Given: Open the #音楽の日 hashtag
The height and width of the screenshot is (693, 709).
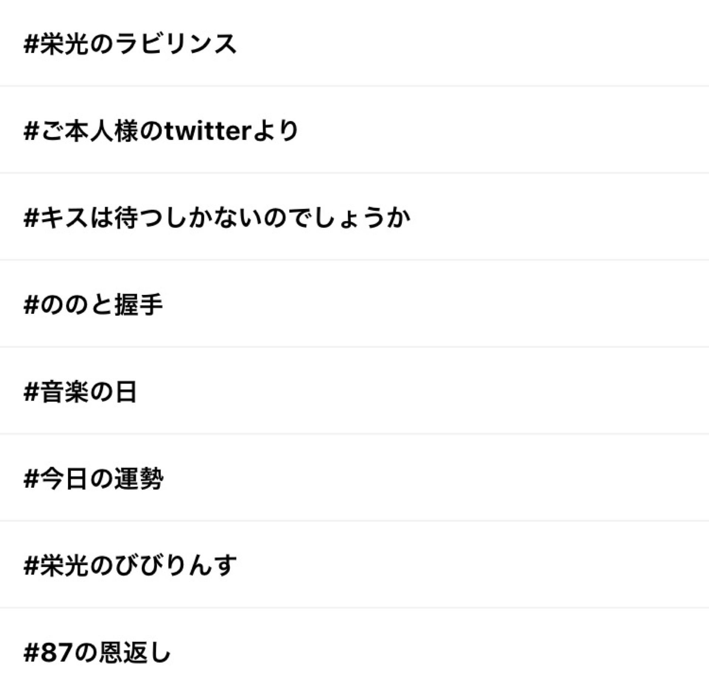Looking at the screenshot, I should (x=80, y=392).
